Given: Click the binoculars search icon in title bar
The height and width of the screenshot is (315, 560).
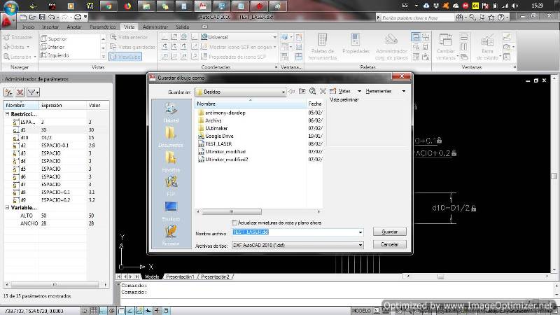Looking at the screenshot, I should [460, 17].
